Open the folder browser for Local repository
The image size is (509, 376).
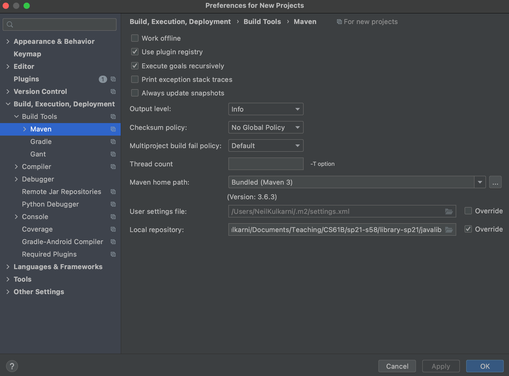coord(449,230)
